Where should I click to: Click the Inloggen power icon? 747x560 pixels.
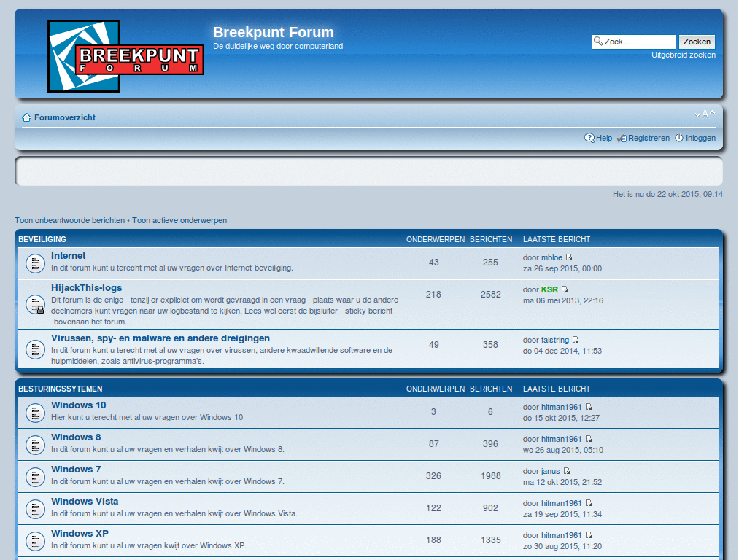coord(679,138)
